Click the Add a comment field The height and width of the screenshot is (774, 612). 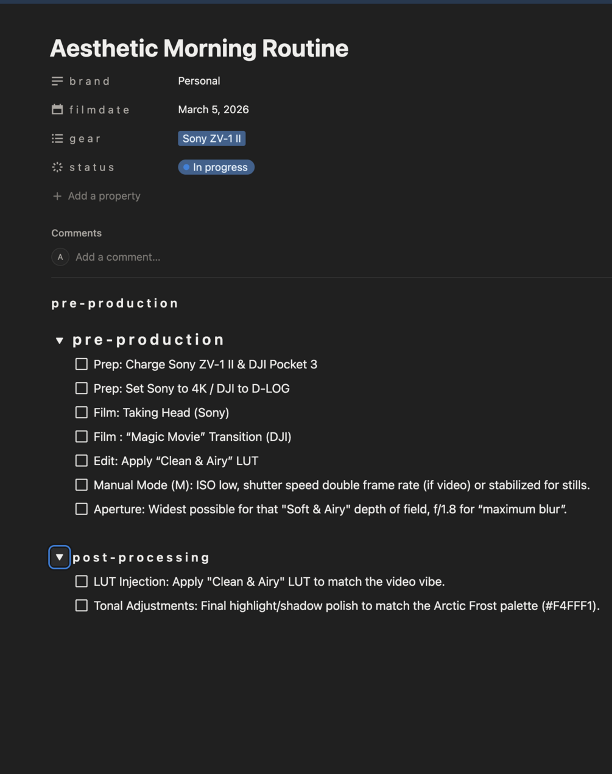(118, 257)
